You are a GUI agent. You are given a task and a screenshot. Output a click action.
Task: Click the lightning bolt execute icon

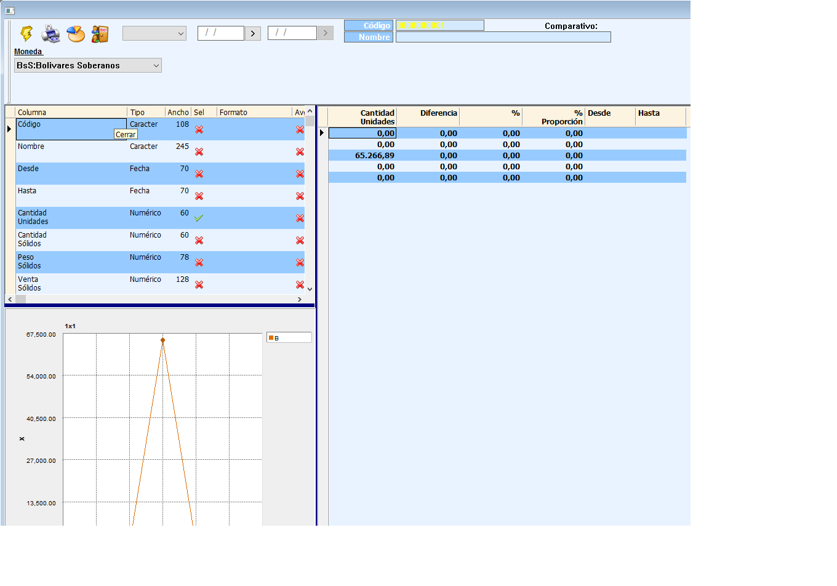26,33
